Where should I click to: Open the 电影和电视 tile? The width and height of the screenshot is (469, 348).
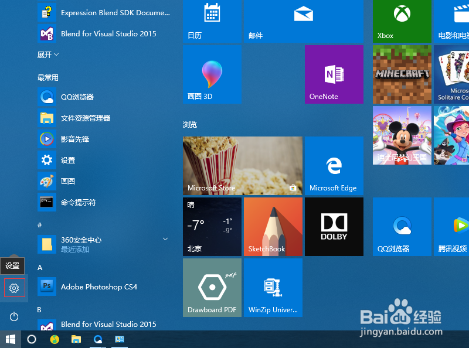[x=451, y=21]
